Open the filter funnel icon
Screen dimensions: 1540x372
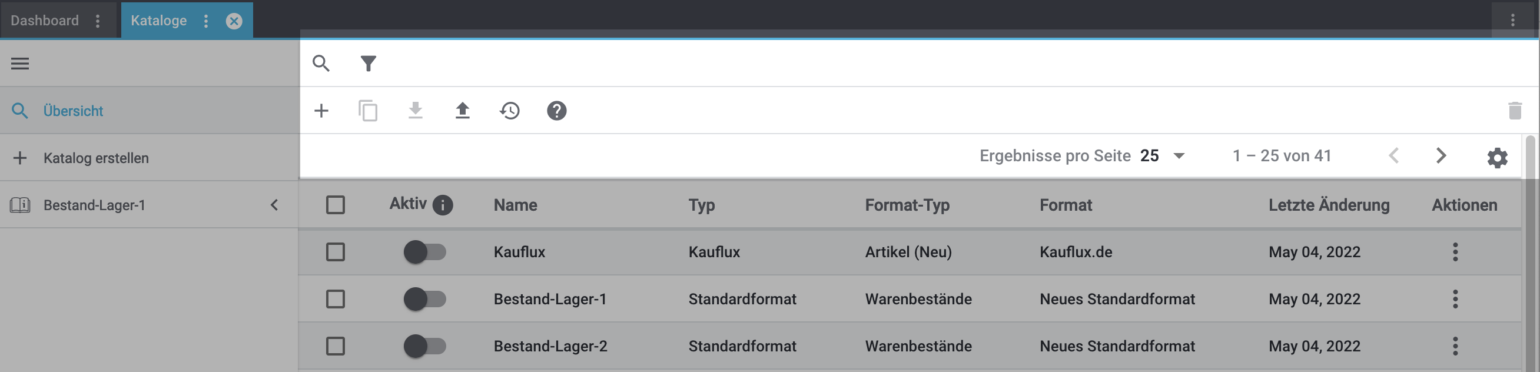click(369, 64)
